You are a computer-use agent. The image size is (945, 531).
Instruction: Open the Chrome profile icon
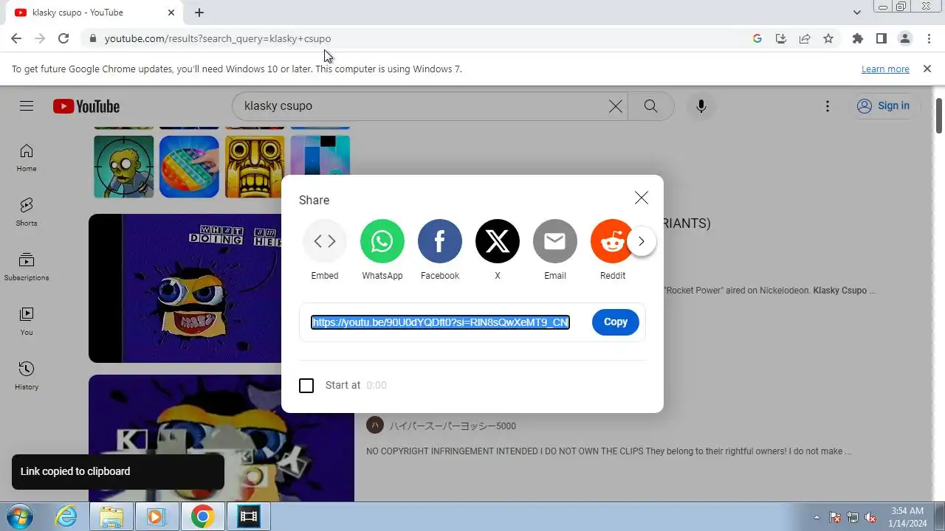point(905,38)
